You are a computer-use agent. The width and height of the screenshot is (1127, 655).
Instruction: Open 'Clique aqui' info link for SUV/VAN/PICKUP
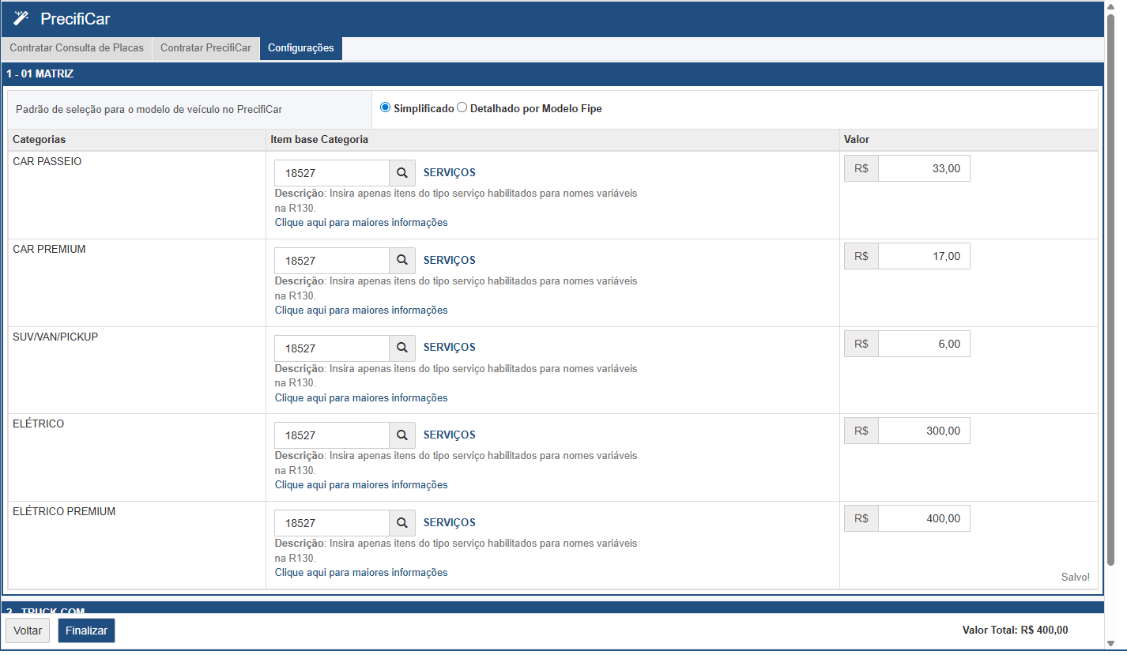(x=361, y=398)
